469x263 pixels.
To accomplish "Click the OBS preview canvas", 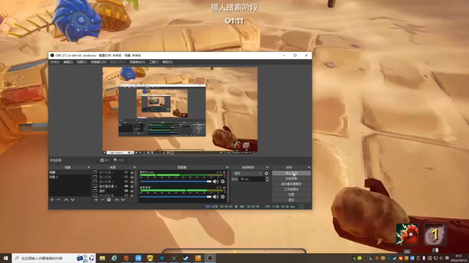I will (180, 110).
